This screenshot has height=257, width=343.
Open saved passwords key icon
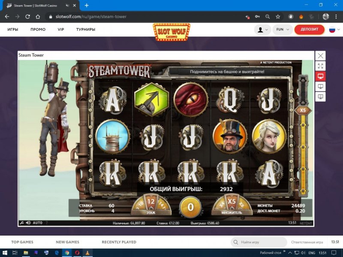pos(258,17)
